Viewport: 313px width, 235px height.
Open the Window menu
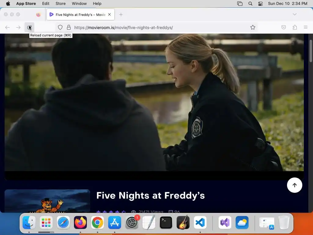click(x=79, y=3)
